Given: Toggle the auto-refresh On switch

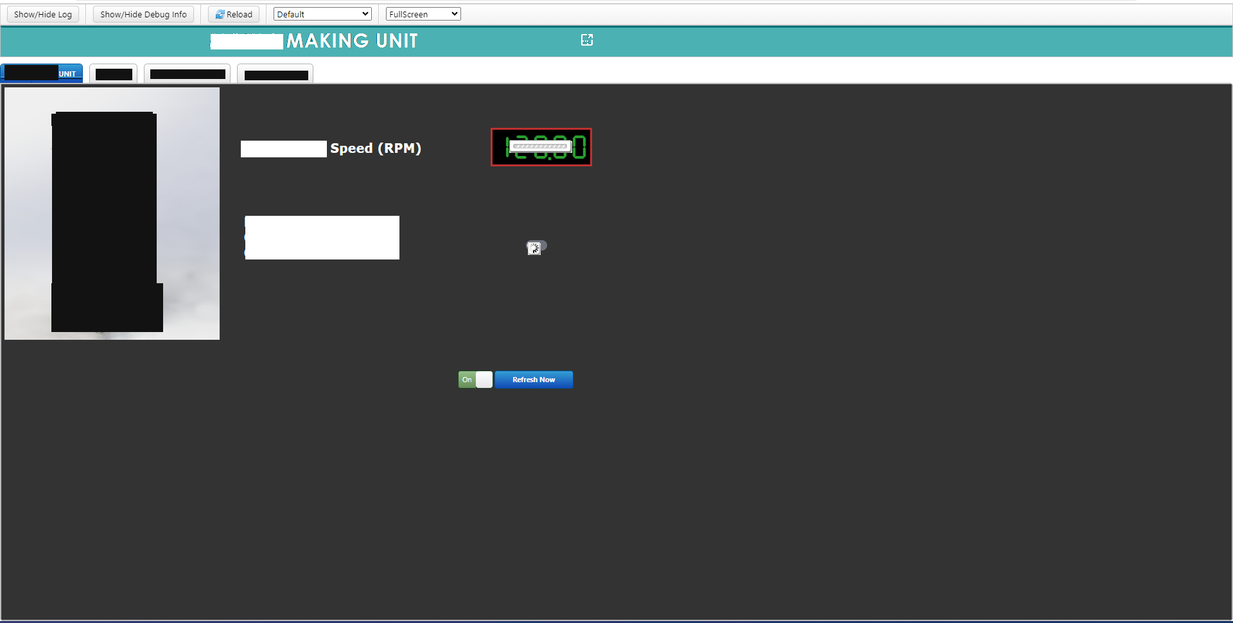Looking at the screenshot, I should pos(475,380).
